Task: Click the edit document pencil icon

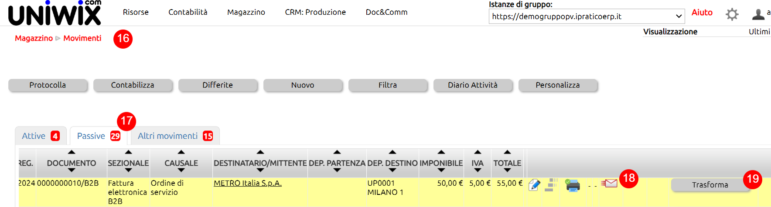Action: [x=534, y=185]
